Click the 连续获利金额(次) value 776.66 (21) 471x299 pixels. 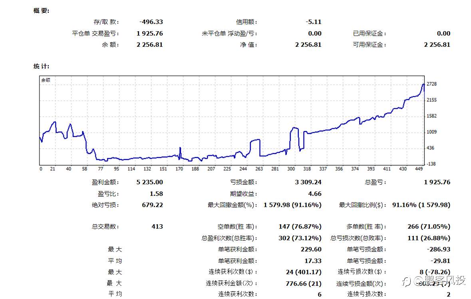coord(304,283)
